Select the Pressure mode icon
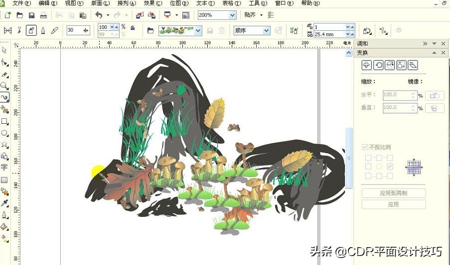This screenshot has height=265, width=450. click(55, 30)
